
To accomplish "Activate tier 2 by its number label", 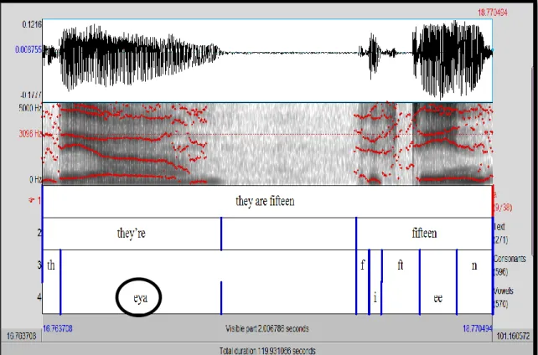I will pyautogui.click(x=39, y=233).
